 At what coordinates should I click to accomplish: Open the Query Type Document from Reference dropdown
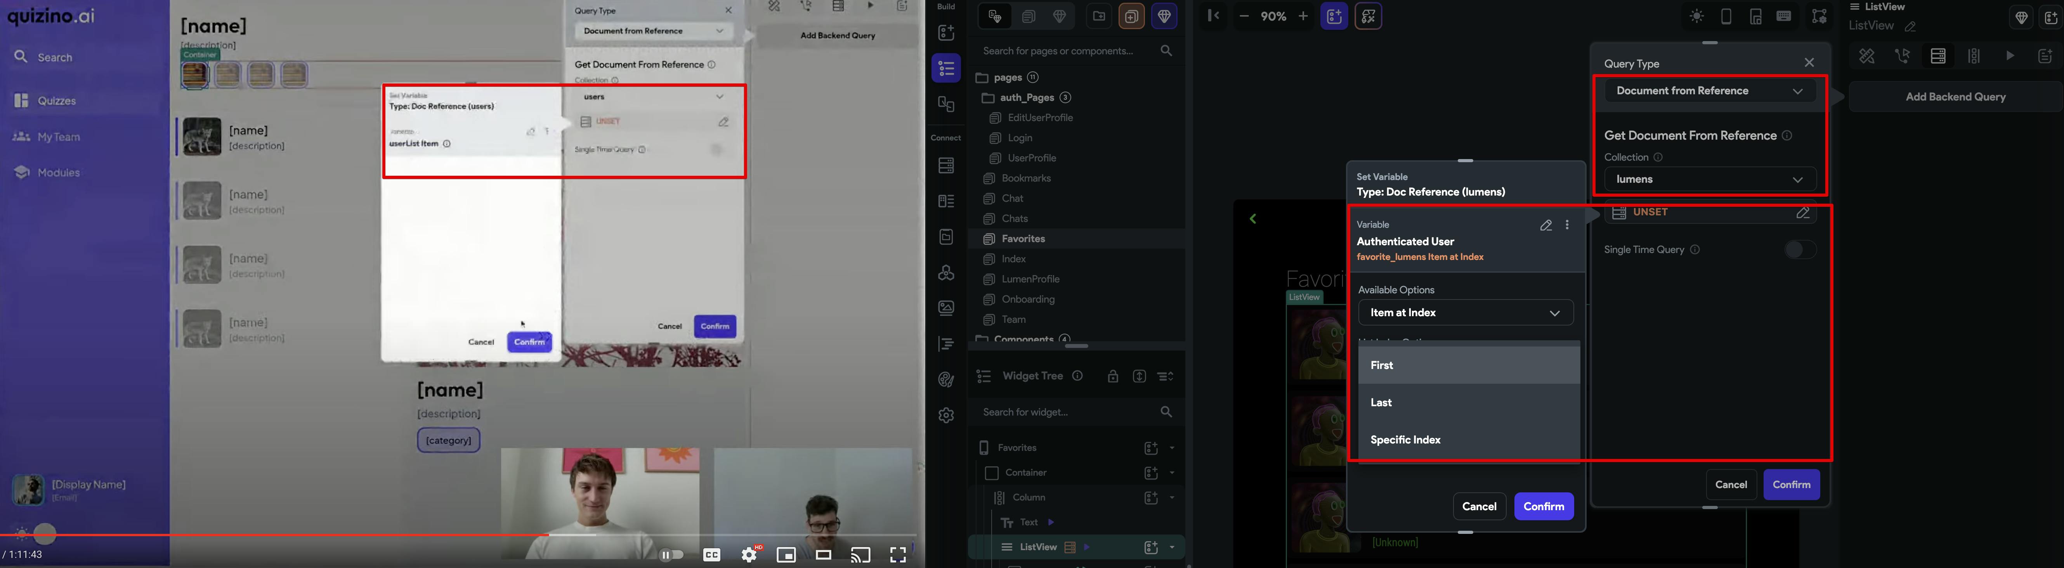coord(1710,90)
